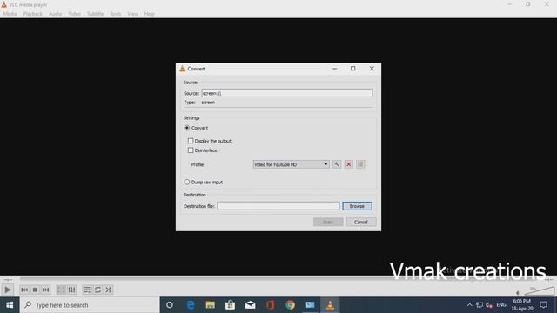Open the Profile dropdown list
Viewport: 557px width, 313px height.
291,164
